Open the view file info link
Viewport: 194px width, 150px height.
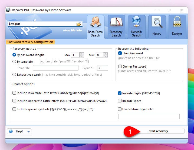tap(73, 30)
